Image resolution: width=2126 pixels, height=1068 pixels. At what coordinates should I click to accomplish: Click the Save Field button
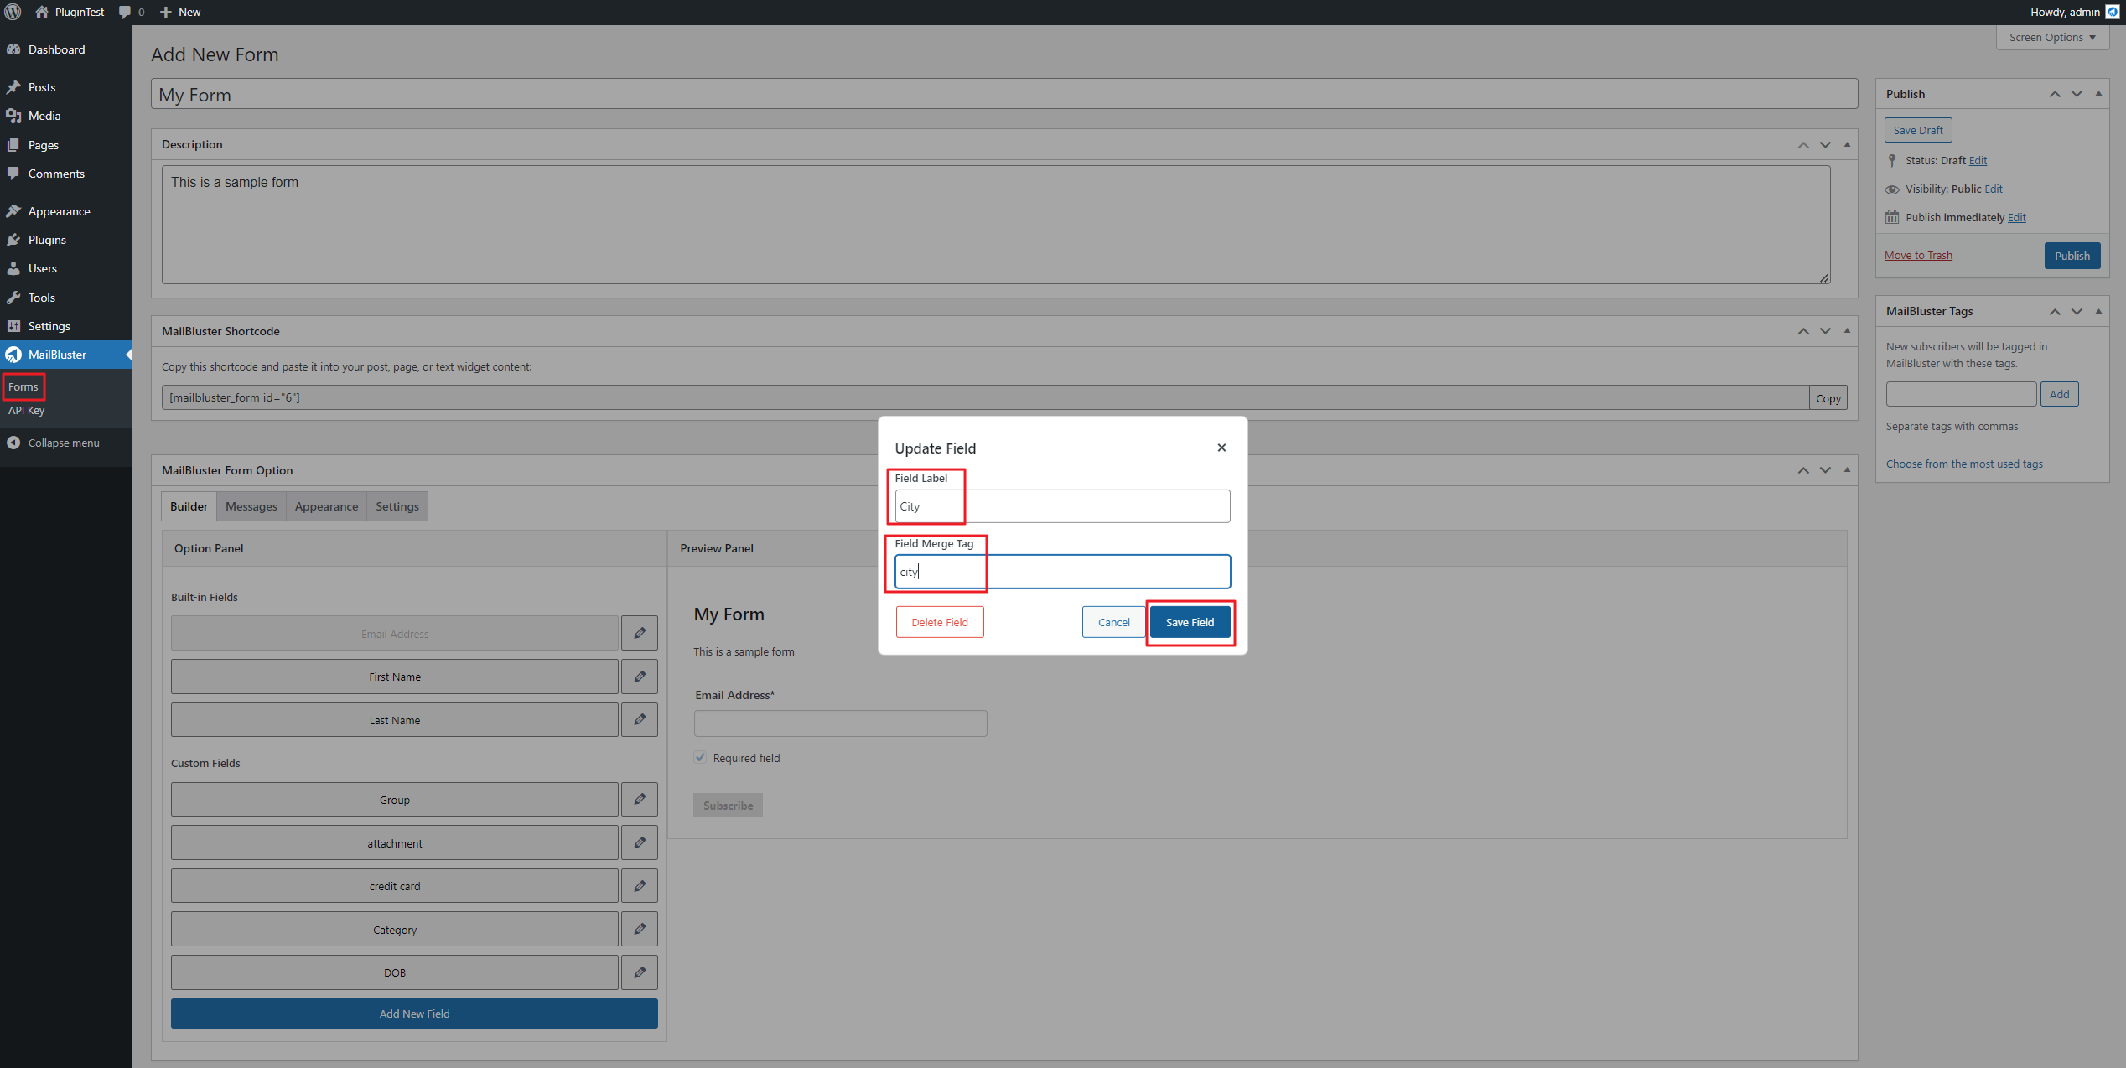1189,622
